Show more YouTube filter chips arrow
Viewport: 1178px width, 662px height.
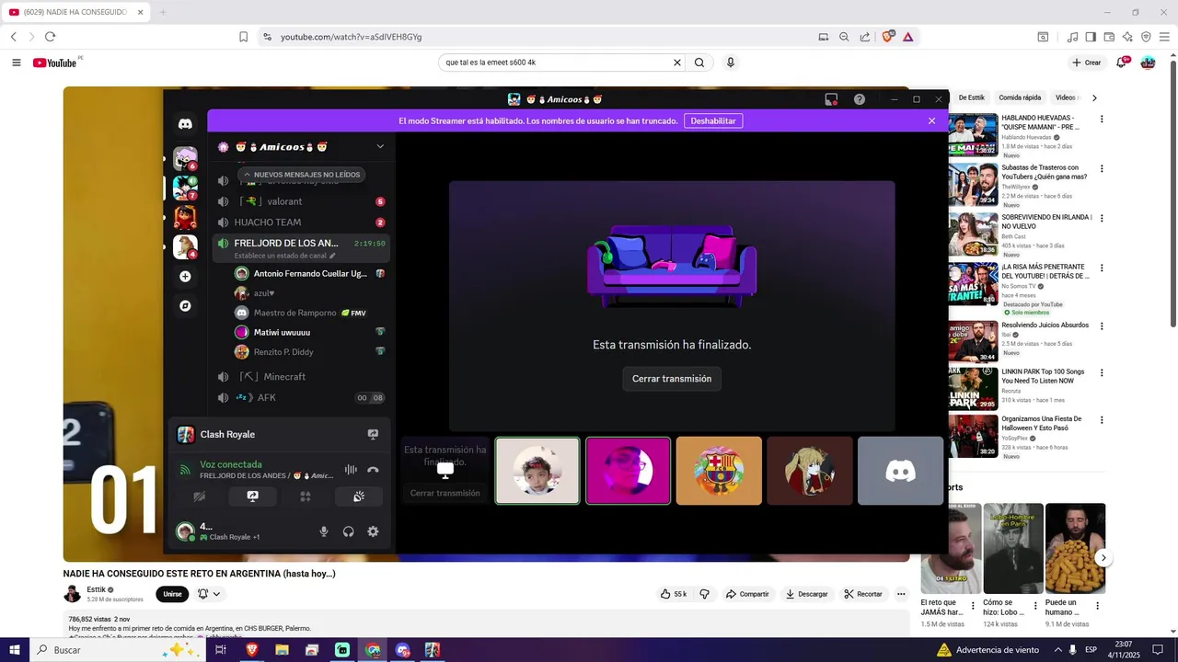click(1094, 97)
